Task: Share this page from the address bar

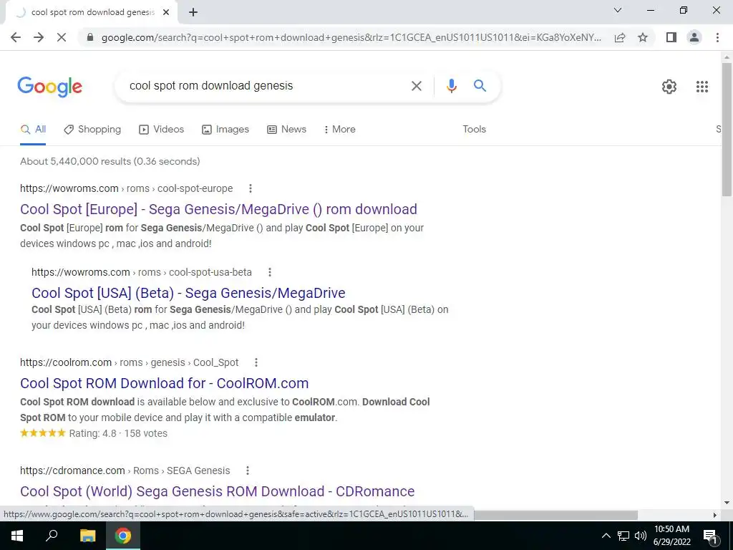Action: [620, 37]
